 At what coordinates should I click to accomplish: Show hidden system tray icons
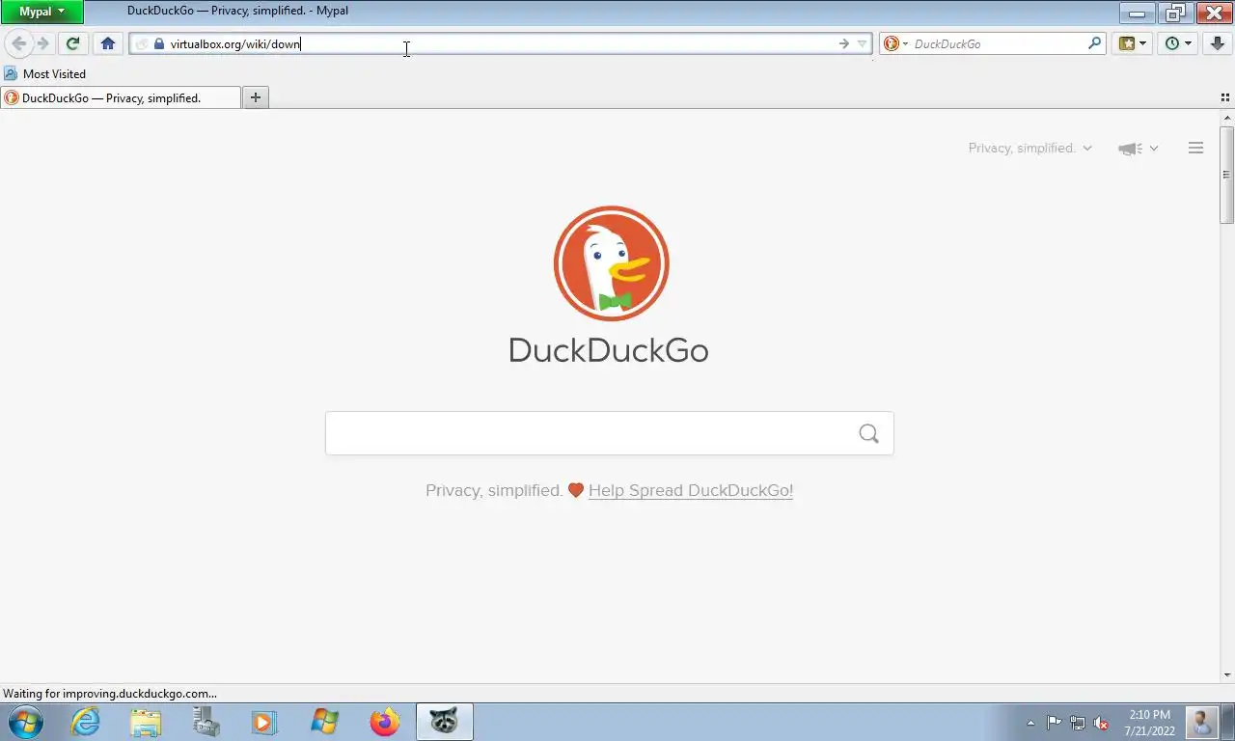point(1030,723)
